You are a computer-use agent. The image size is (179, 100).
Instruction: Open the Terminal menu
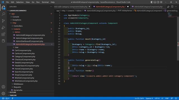click(x=45, y=2)
